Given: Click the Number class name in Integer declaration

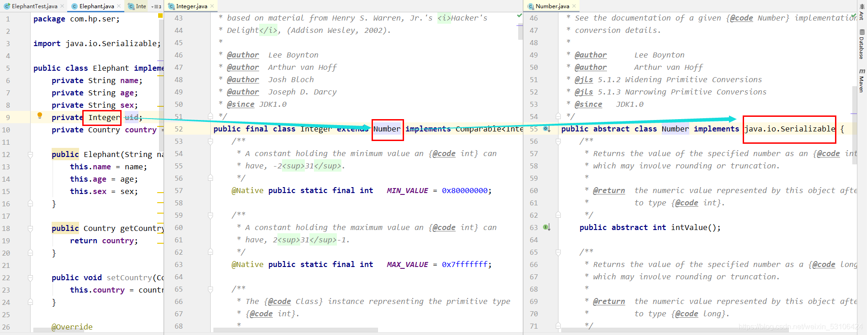Looking at the screenshot, I should (387, 129).
